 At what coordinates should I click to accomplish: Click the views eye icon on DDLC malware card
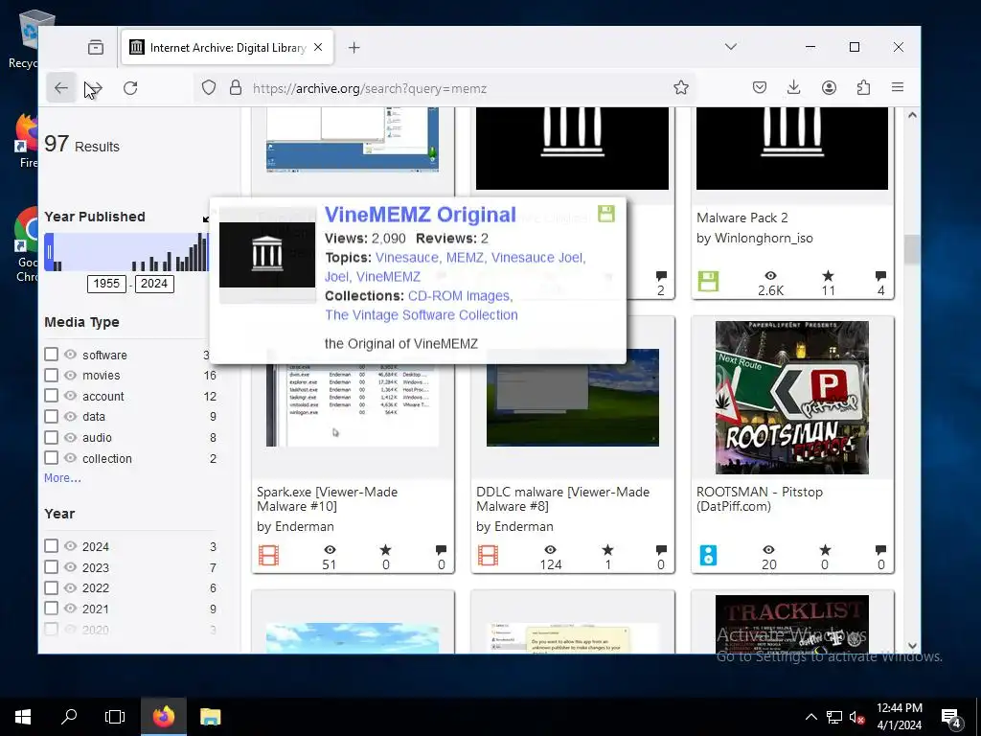click(550, 549)
